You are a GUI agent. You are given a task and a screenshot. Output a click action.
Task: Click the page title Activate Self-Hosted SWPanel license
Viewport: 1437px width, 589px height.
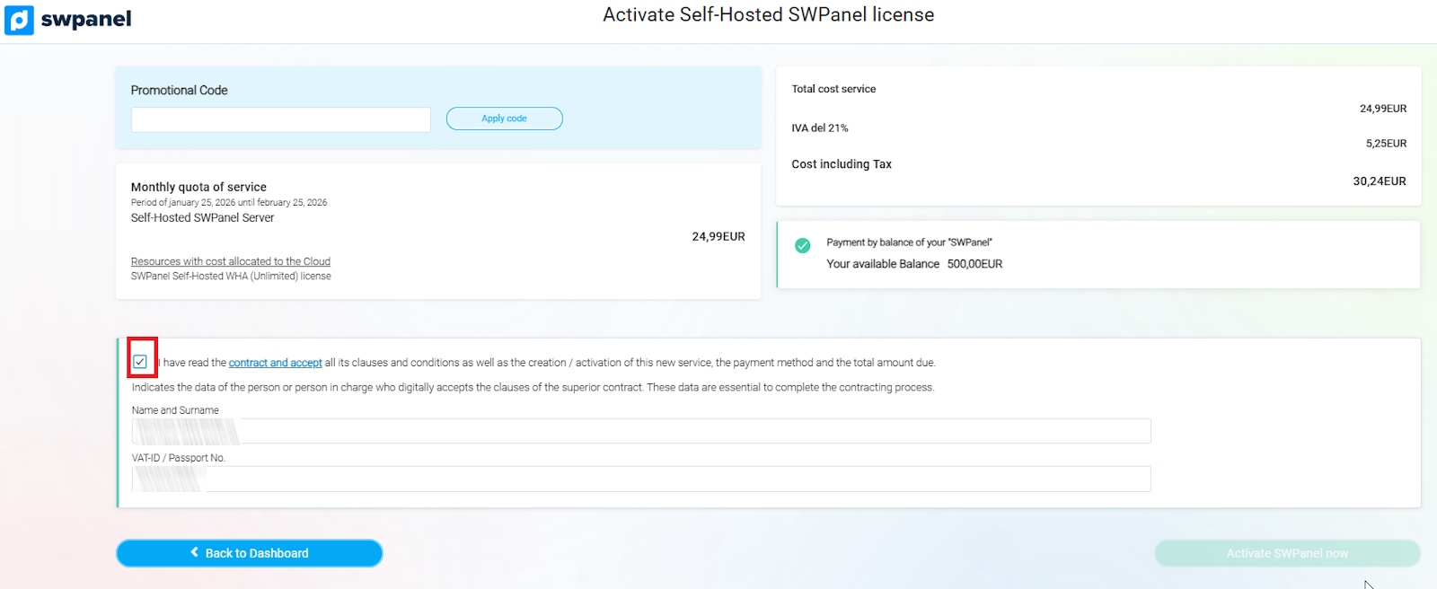(x=768, y=14)
